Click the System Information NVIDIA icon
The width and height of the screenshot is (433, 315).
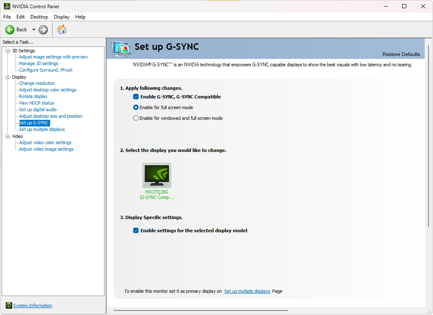pos(9,305)
